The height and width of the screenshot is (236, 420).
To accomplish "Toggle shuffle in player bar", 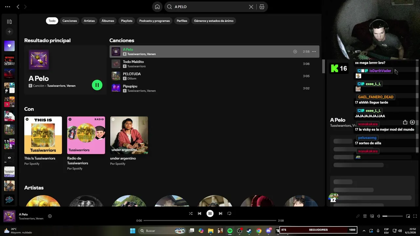I will pos(191,213).
